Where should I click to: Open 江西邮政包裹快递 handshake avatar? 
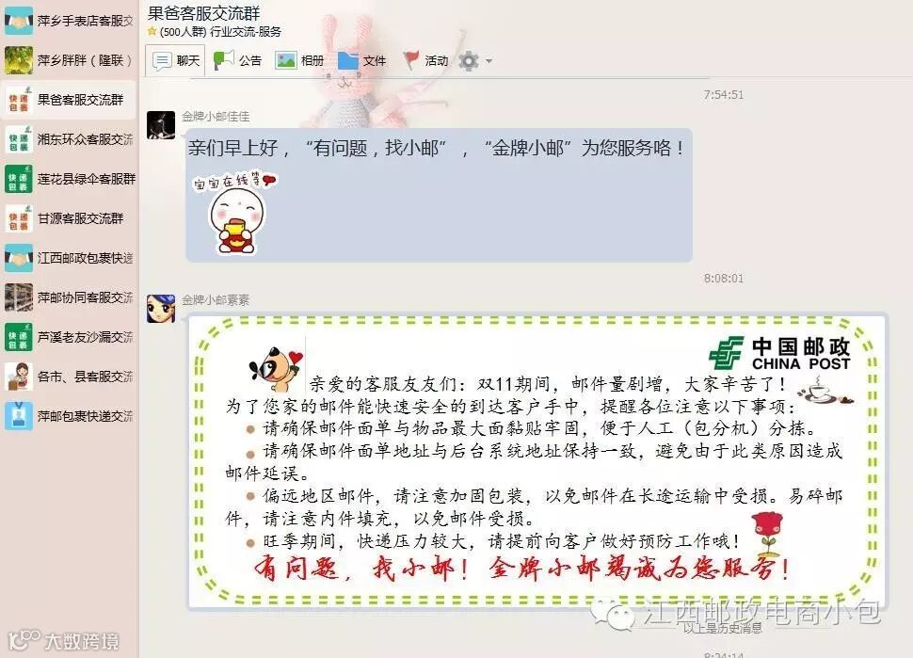(x=19, y=258)
